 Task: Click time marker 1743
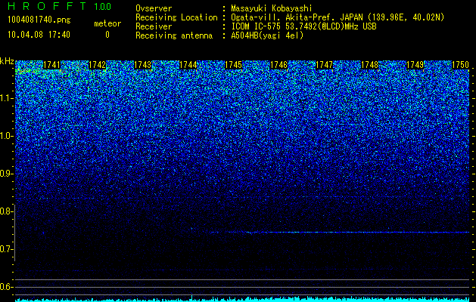[143, 65]
